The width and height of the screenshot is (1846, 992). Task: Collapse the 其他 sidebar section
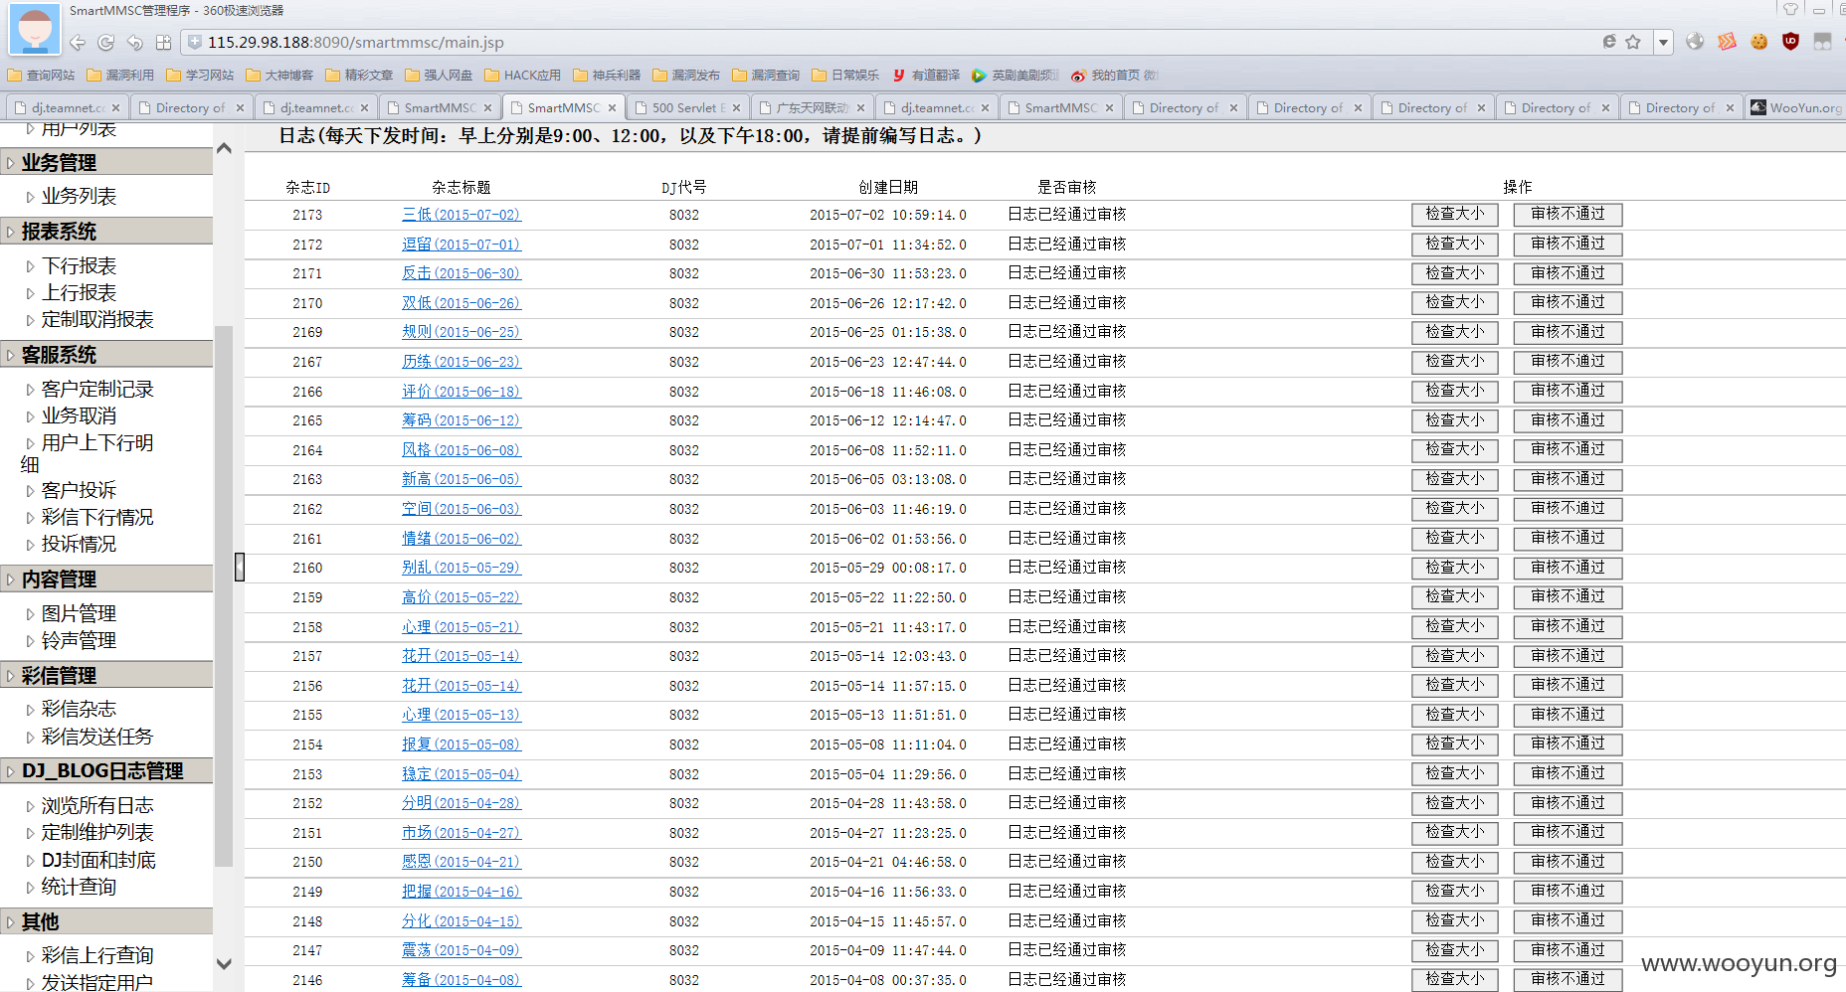[x=106, y=922]
